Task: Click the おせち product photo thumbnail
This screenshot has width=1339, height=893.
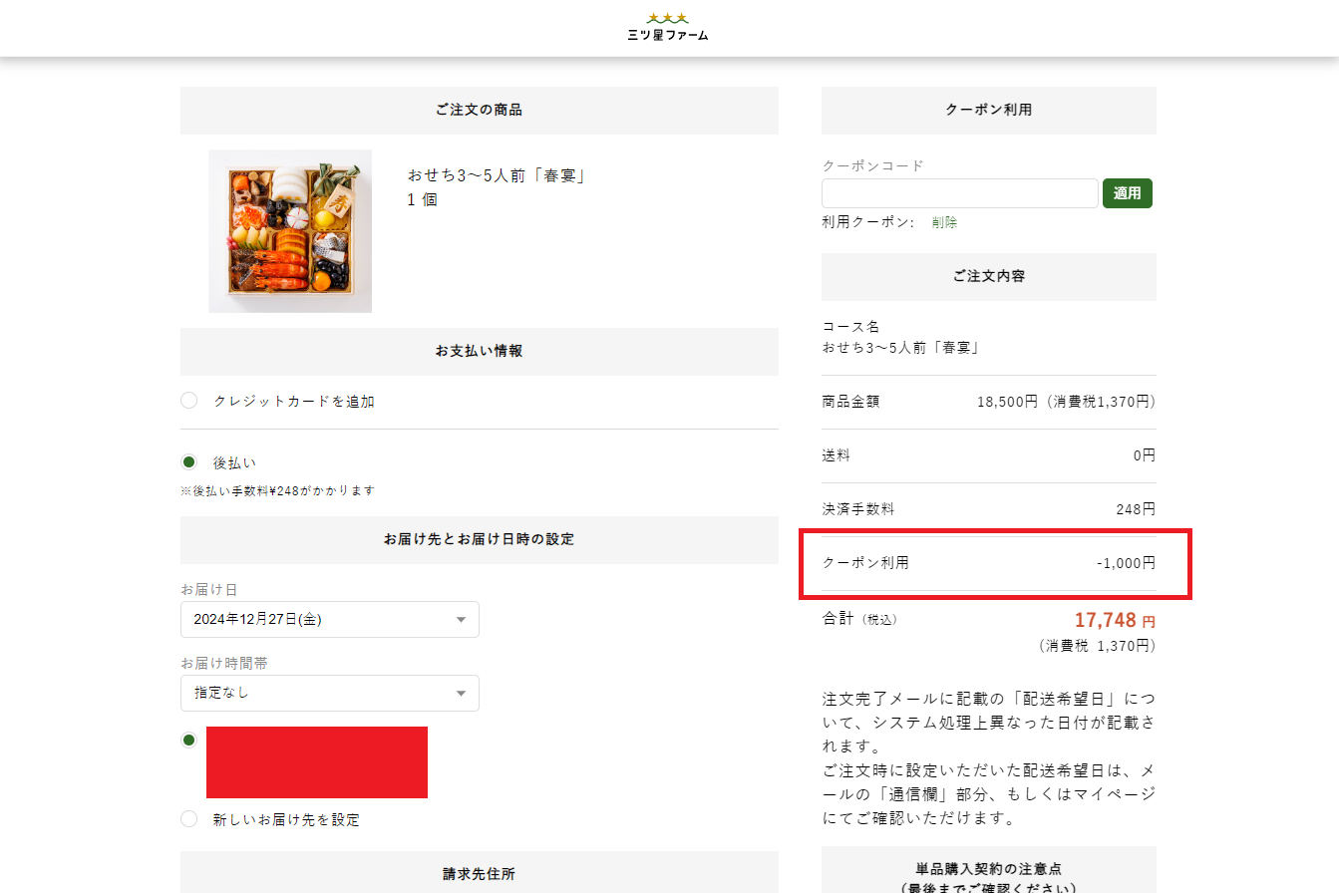Action: (x=290, y=231)
